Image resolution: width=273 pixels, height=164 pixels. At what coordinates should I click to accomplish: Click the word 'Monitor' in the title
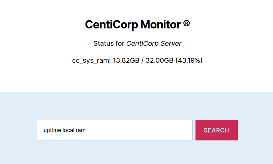click(160, 24)
